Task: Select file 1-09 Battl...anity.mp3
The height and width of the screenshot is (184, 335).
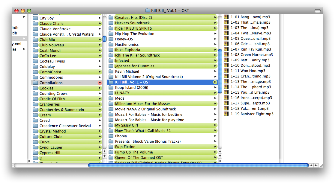Action: (250, 60)
